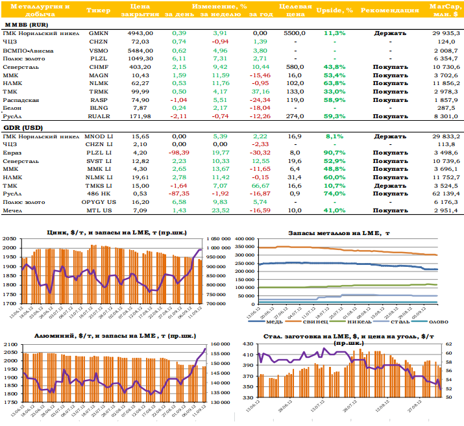Click the 'GDR (USD)' section label

(x=23, y=128)
